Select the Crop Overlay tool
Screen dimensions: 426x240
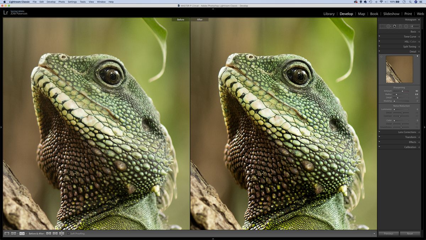(382, 26)
